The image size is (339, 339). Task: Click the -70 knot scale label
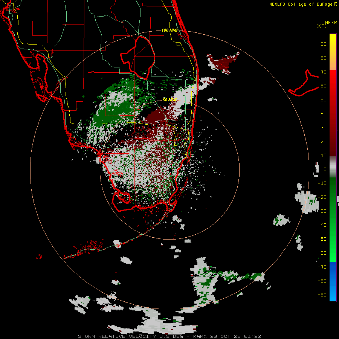point(322,267)
